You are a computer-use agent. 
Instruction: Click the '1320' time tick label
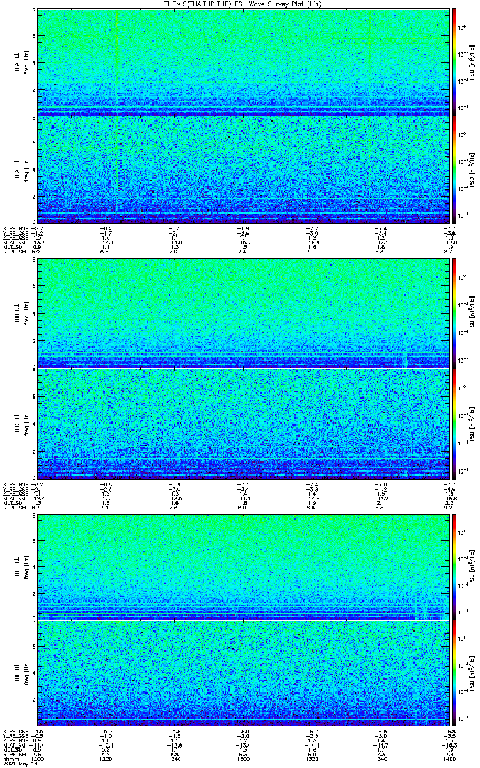point(312,758)
